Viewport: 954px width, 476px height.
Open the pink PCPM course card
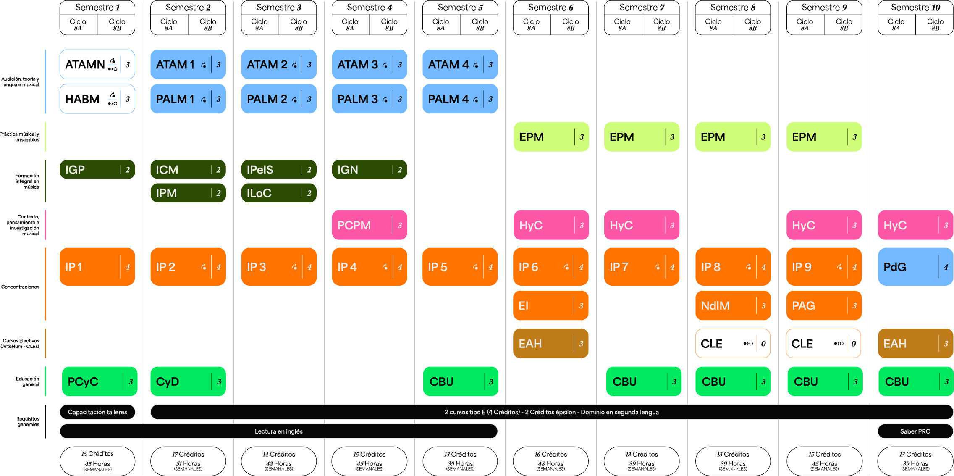pyautogui.click(x=370, y=225)
